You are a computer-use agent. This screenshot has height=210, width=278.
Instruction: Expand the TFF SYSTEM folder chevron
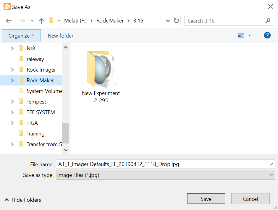(x=12, y=112)
